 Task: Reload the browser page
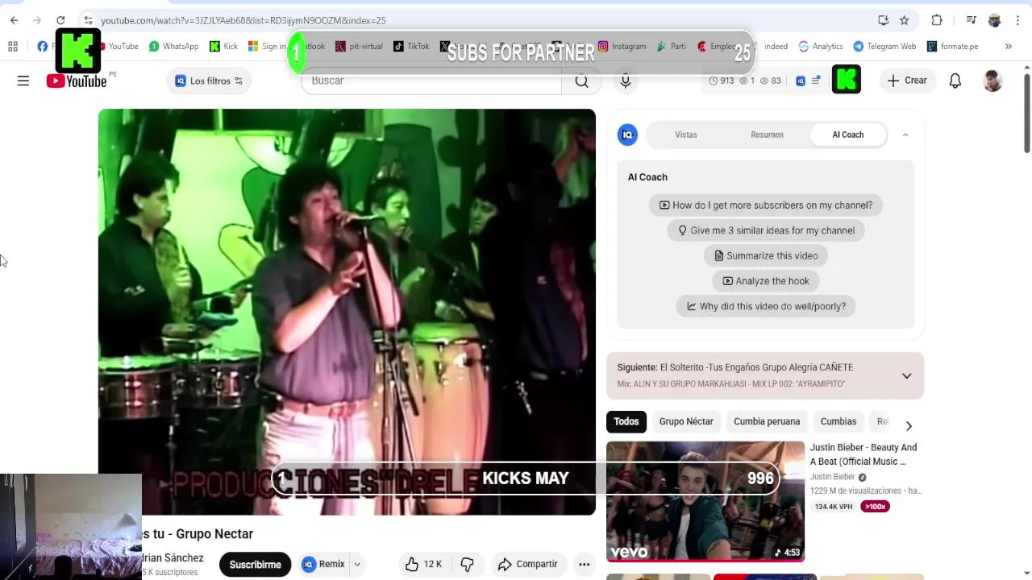click(60, 20)
